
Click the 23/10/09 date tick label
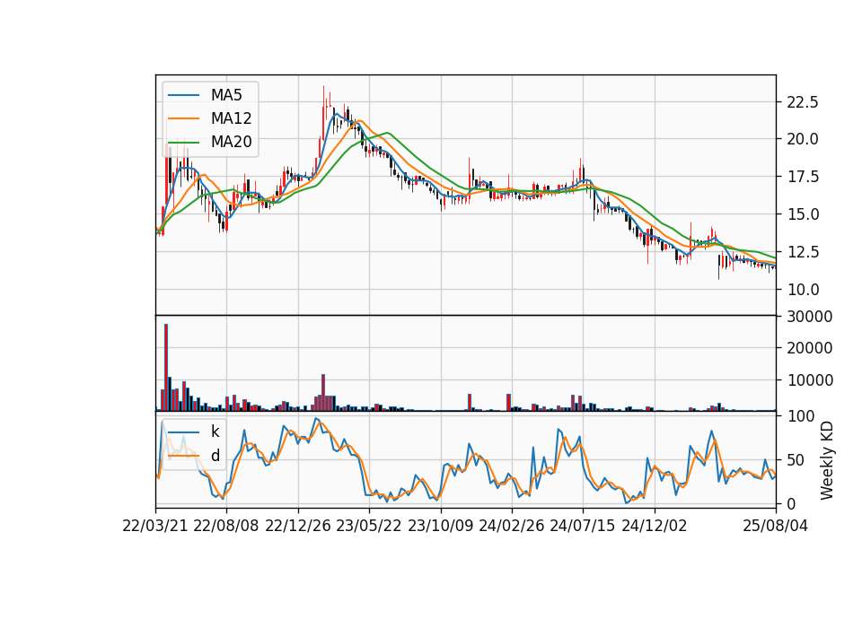440,526
